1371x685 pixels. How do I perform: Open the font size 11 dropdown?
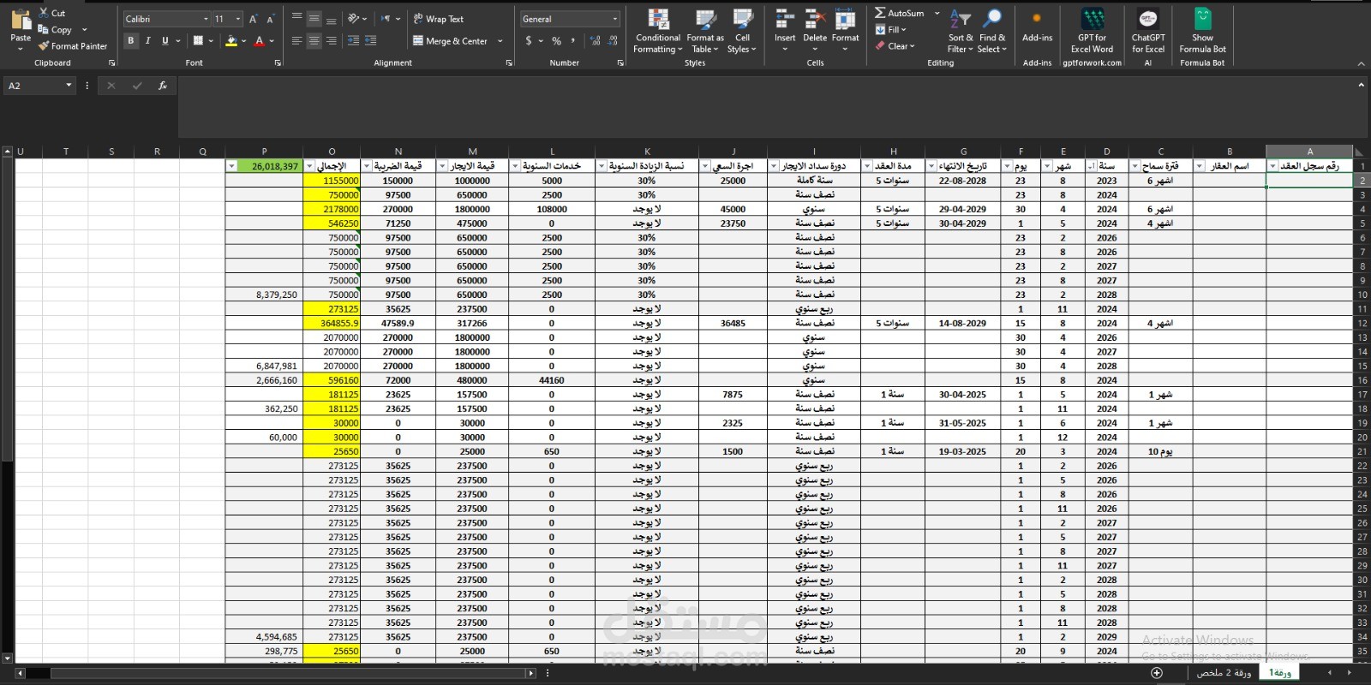(238, 19)
